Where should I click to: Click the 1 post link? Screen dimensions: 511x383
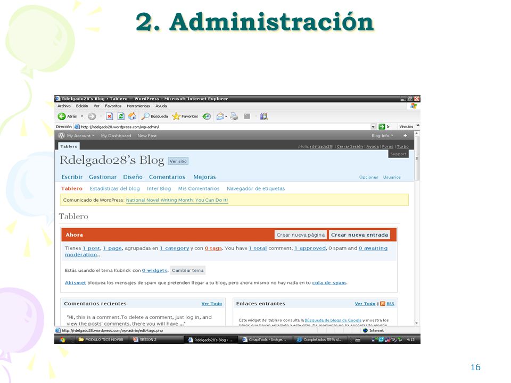(x=91, y=248)
